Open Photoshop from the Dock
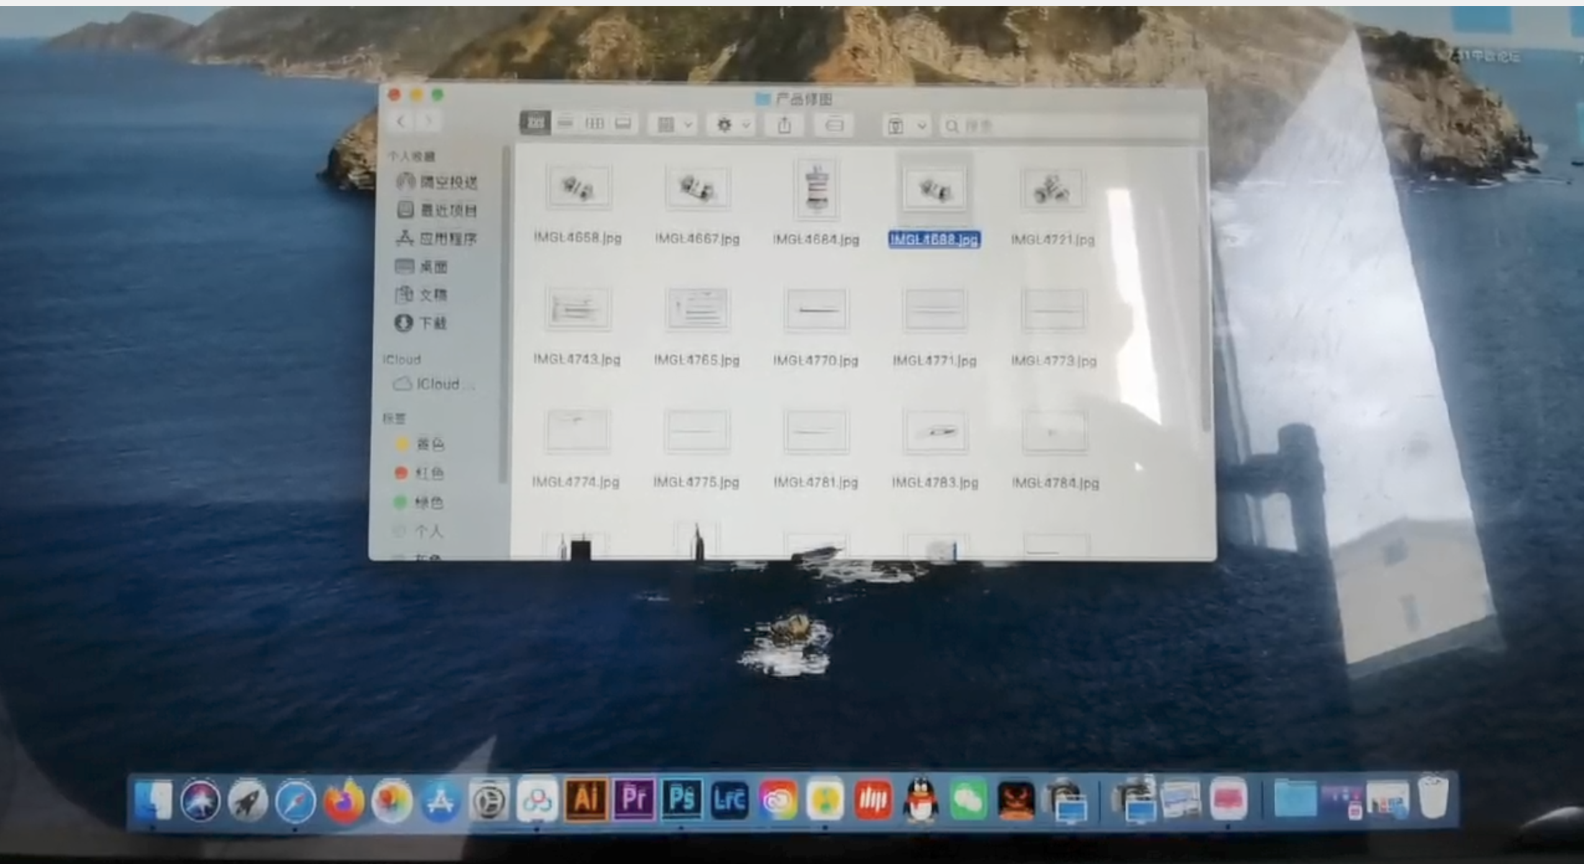Image resolution: width=1584 pixels, height=864 pixels. (x=681, y=799)
